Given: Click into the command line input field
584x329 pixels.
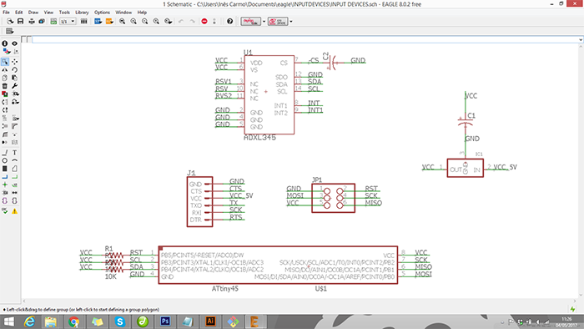Looking at the screenshot, I should point(305,39).
